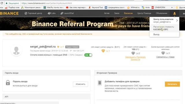Open CPAINFORM bookmark

click(158, 8)
